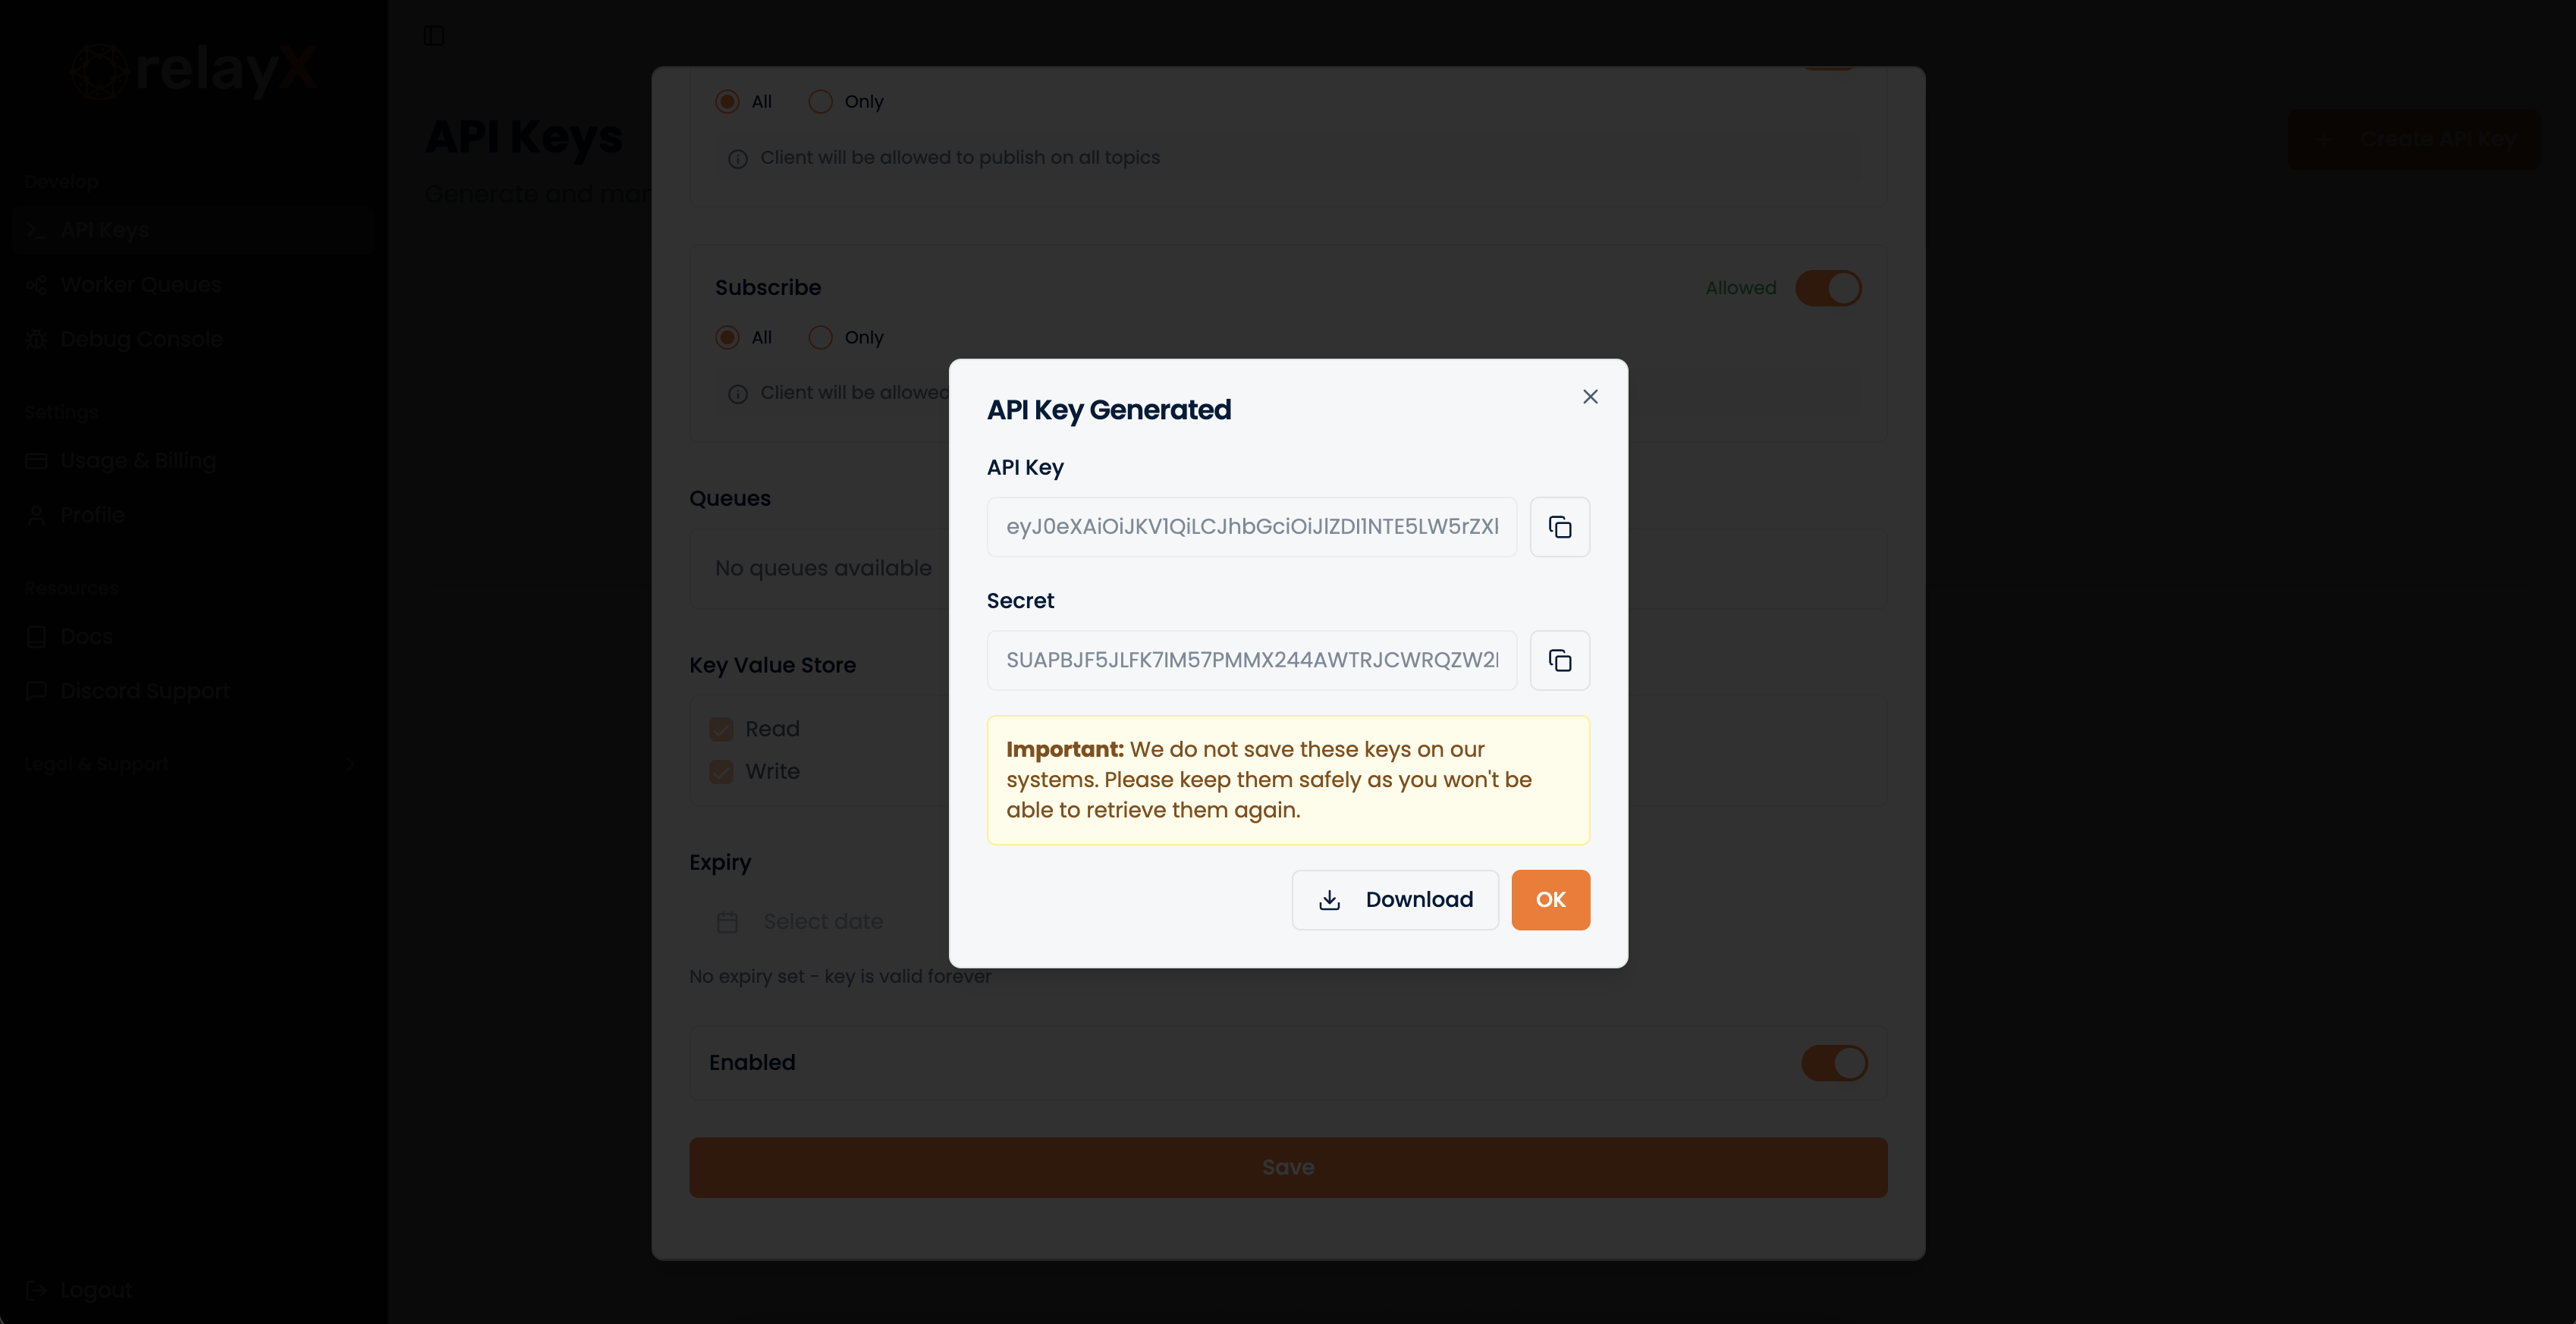Go to Debug Console page
Screen dimensions: 2576x1324
click(x=140, y=340)
